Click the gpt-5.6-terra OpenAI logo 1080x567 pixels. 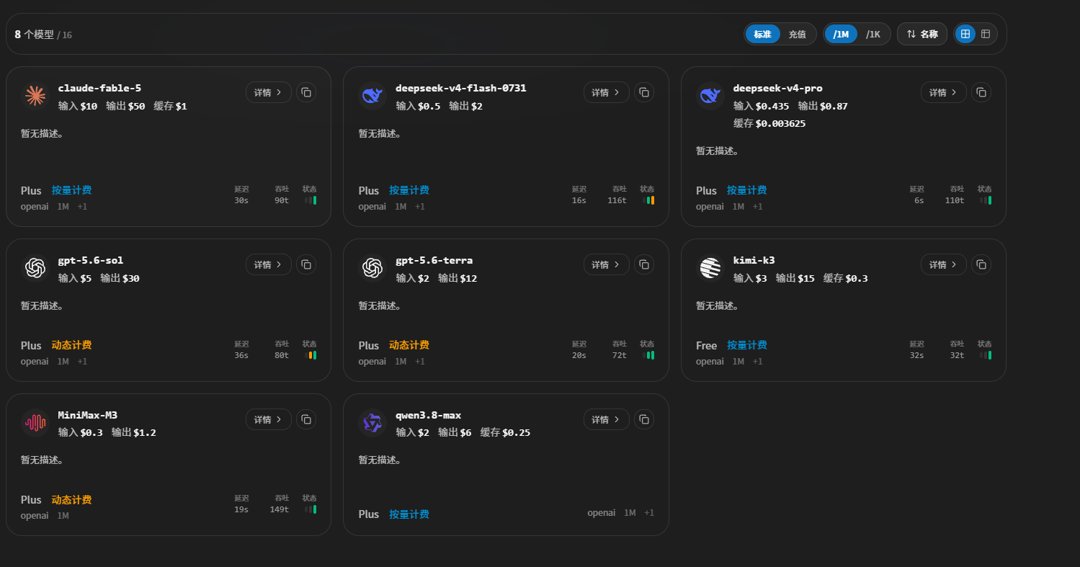(x=372, y=268)
